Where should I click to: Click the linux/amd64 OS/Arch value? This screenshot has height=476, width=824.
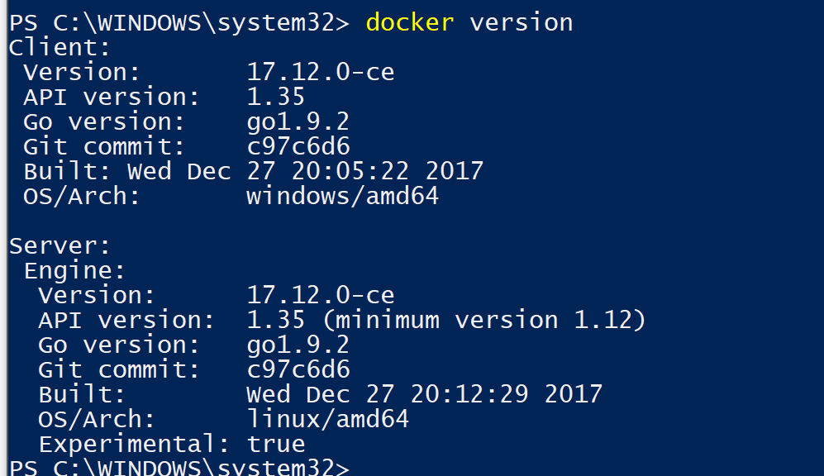coord(328,419)
